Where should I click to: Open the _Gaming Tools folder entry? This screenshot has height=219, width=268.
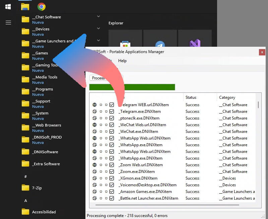[45, 68]
